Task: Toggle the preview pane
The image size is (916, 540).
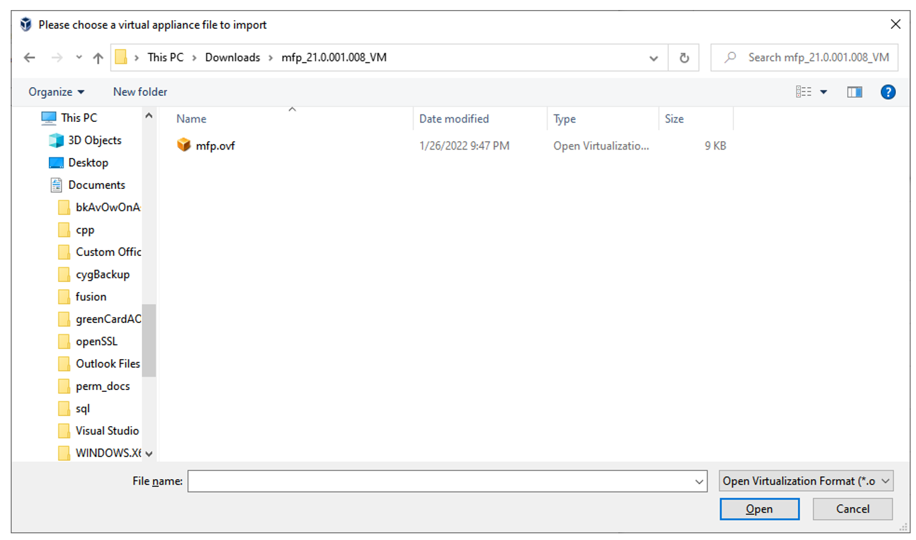Action: (x=854, y=92)
